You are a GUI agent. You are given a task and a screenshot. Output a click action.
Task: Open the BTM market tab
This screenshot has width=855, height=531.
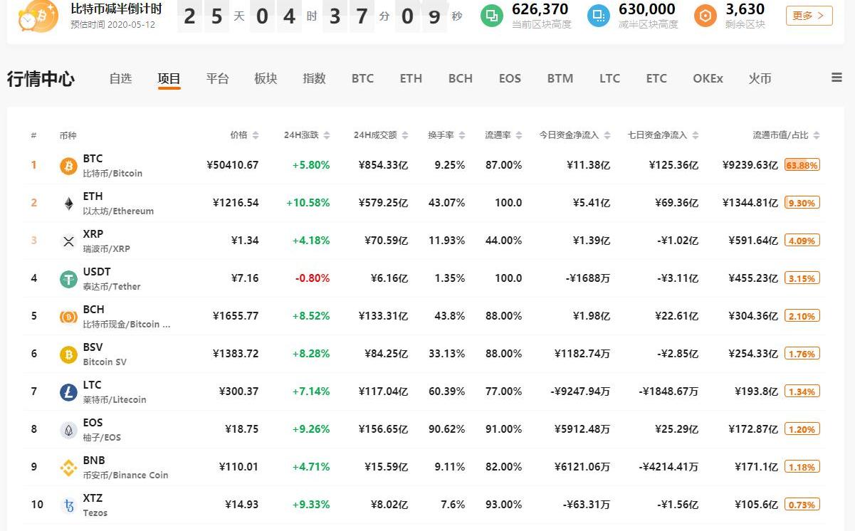[560, 78]
